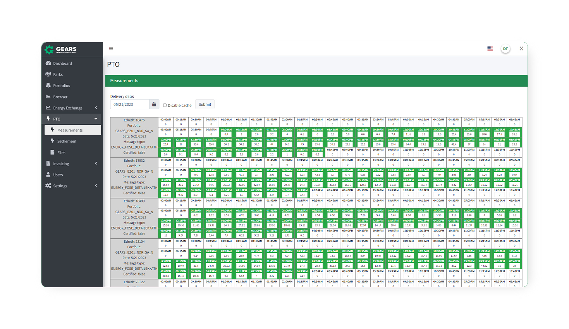The height and width of the screenshot is (329, 569).
Task: Click the Dashboard gauge icon
Action: click(x=48, y=63)
